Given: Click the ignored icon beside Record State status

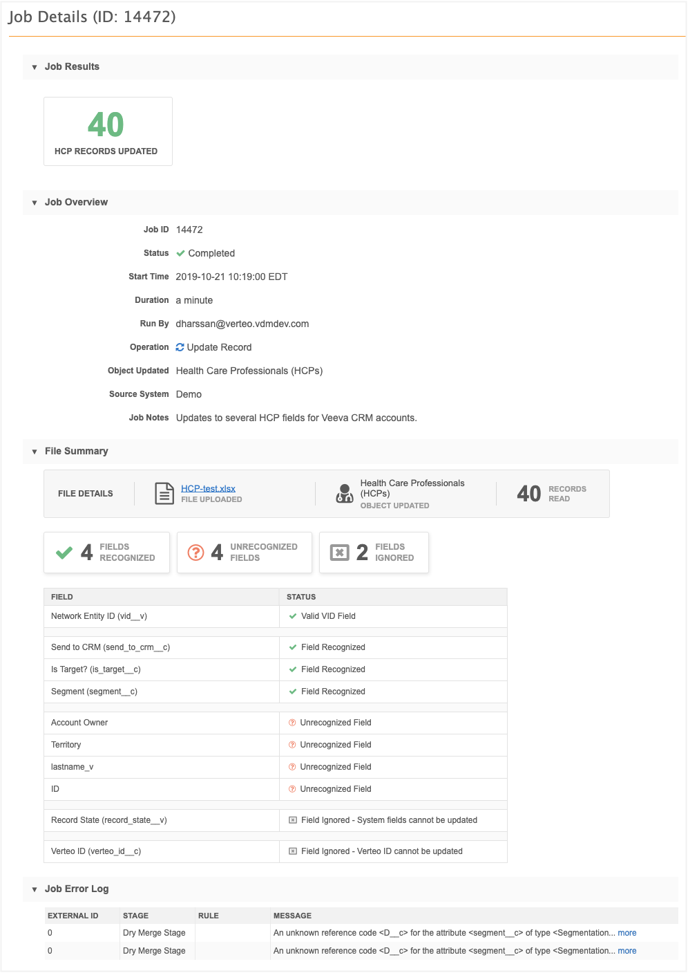Looking at the screenshot, I should coord(293,820).
